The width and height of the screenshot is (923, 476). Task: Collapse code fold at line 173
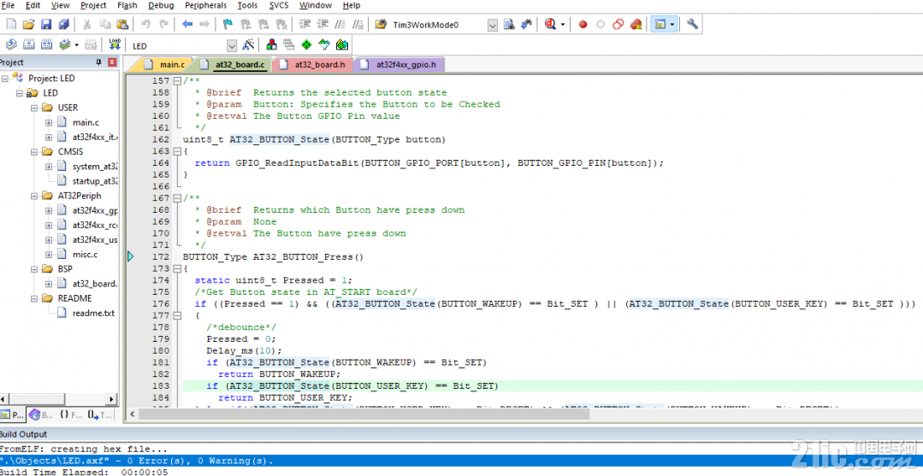click(177, 269)
